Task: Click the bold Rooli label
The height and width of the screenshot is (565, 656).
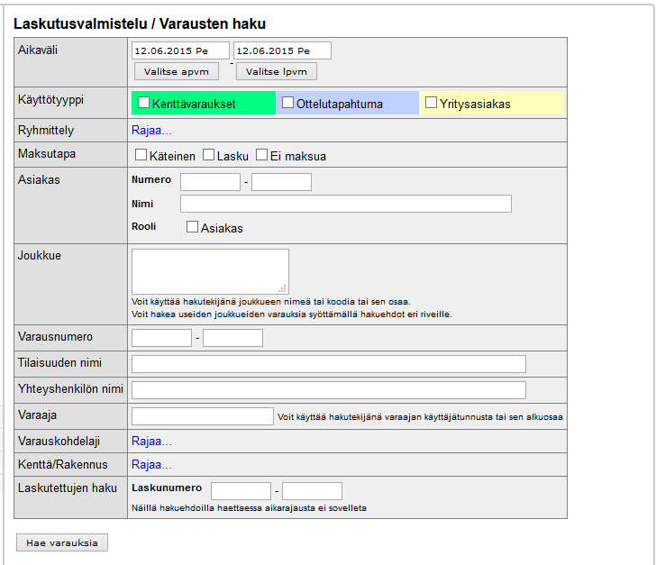Action: coord(144,226)
